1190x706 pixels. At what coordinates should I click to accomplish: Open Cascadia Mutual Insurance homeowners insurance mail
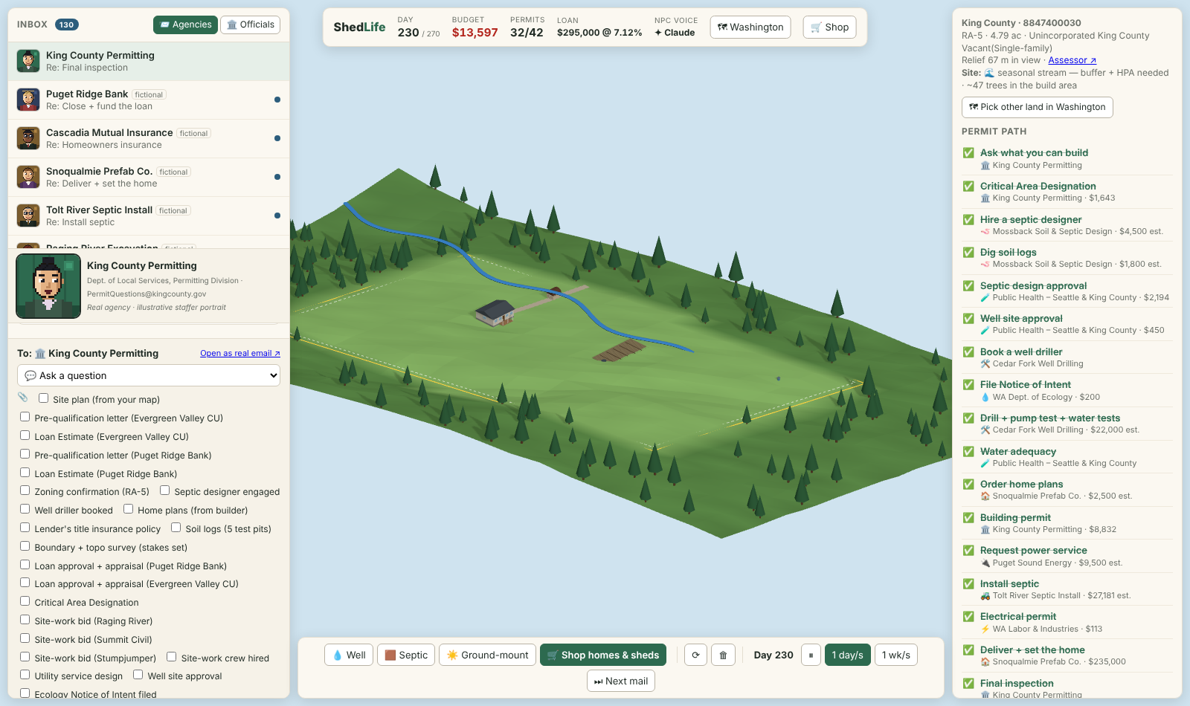(149, 138)
